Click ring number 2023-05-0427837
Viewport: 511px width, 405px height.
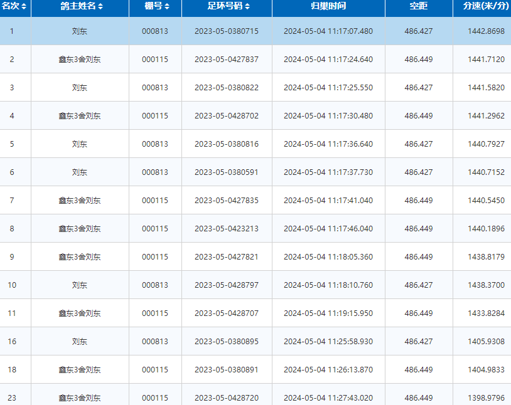click(x=226, y=60)
